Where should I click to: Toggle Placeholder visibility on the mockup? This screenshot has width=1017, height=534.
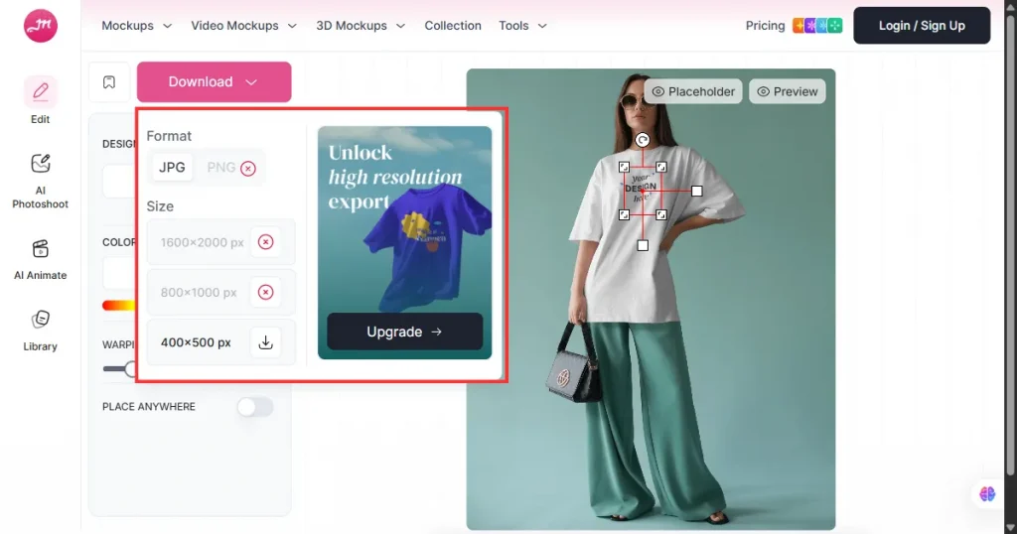(693, 91)
